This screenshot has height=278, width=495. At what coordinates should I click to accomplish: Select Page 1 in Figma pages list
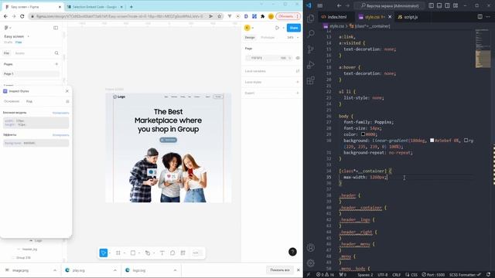[31, 74]
